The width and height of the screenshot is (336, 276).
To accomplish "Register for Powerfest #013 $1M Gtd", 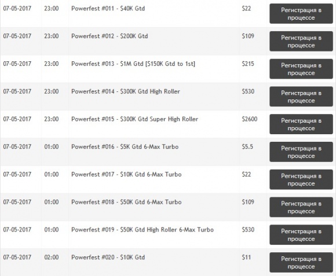I will coord(301,69).
